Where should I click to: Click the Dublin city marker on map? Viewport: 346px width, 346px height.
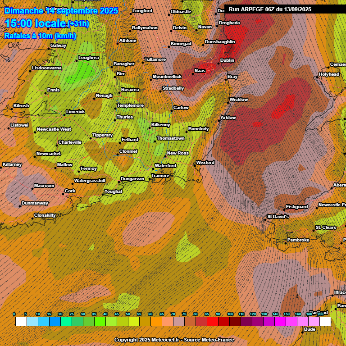point(219,64)
